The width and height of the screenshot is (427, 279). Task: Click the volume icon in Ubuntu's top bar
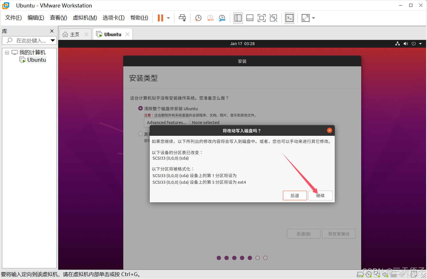tap(406, 44)
